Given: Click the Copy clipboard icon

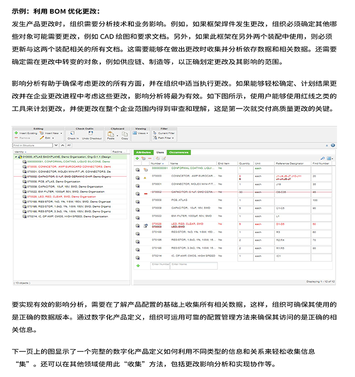Looking at the screenshot, I should [124, 134].
